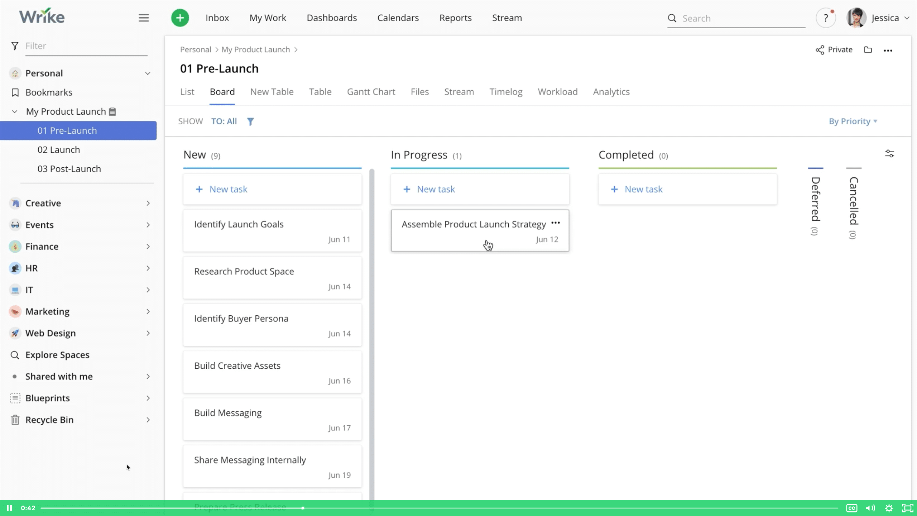Expand the Creative space in the sidebar

tap(148, 203)
